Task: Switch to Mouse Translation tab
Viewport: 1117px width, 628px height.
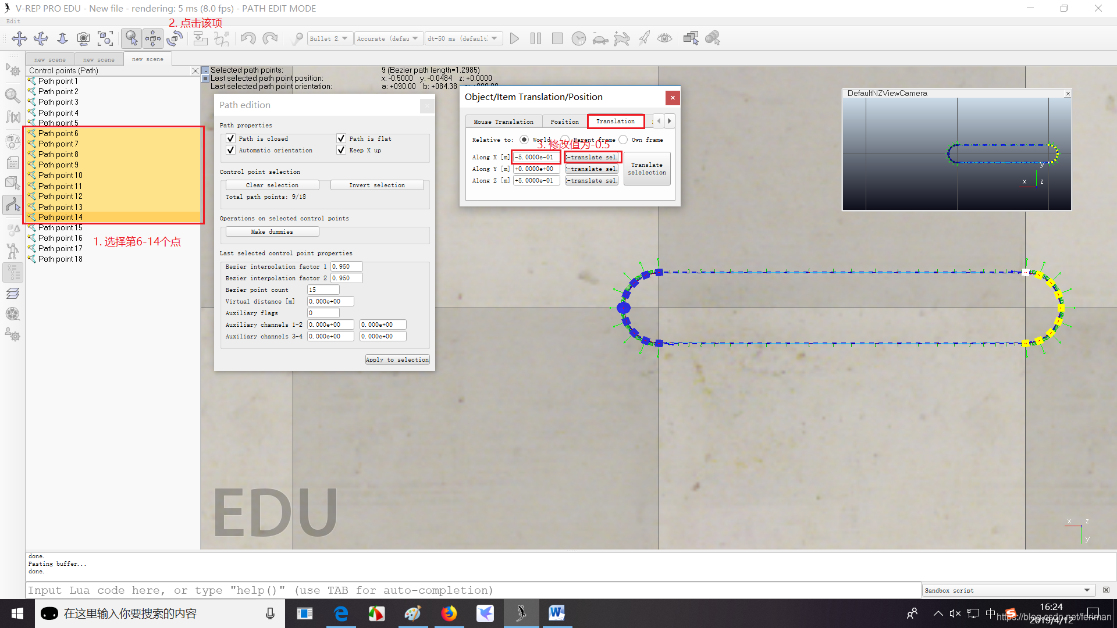Action: 503,122
